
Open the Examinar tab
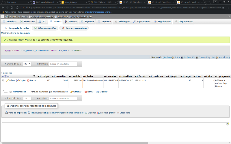tap(10, 21)
